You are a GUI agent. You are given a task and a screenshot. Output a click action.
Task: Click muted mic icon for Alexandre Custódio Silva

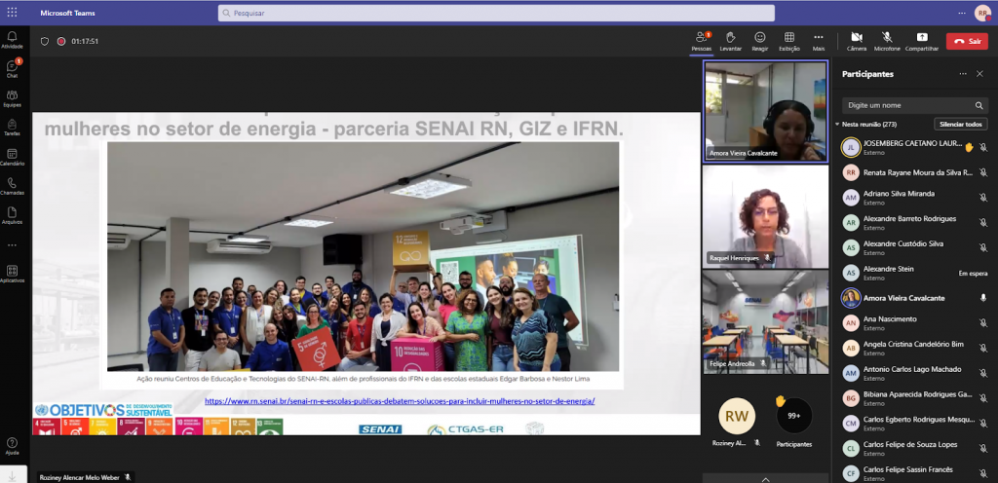[x=982, y=248]
